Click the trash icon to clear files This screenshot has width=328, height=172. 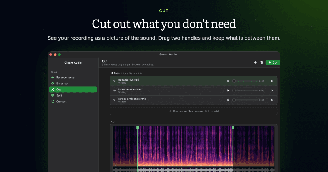262,63
